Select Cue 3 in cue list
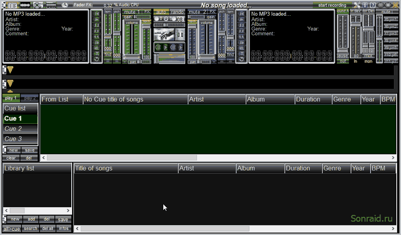Image resolution: width=401 pixels, height=235 pixels. [21, 139]
